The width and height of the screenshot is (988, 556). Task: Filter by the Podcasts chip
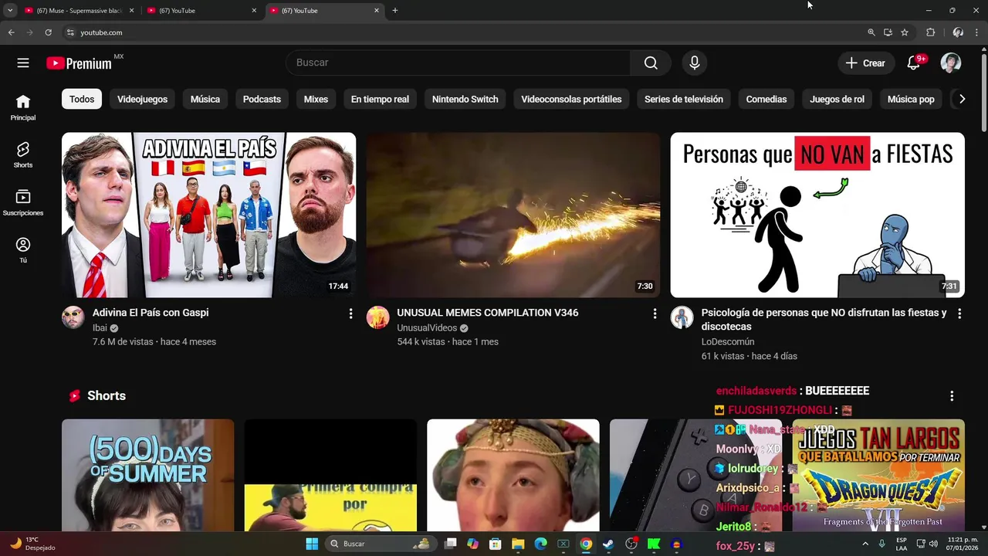click(262, 99)
